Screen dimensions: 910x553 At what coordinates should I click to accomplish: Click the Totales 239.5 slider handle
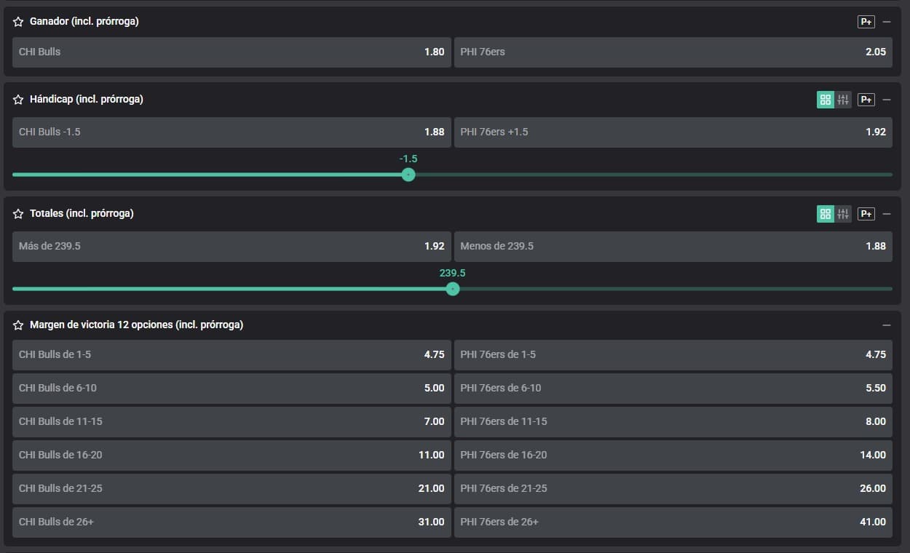tap(453, 289)
